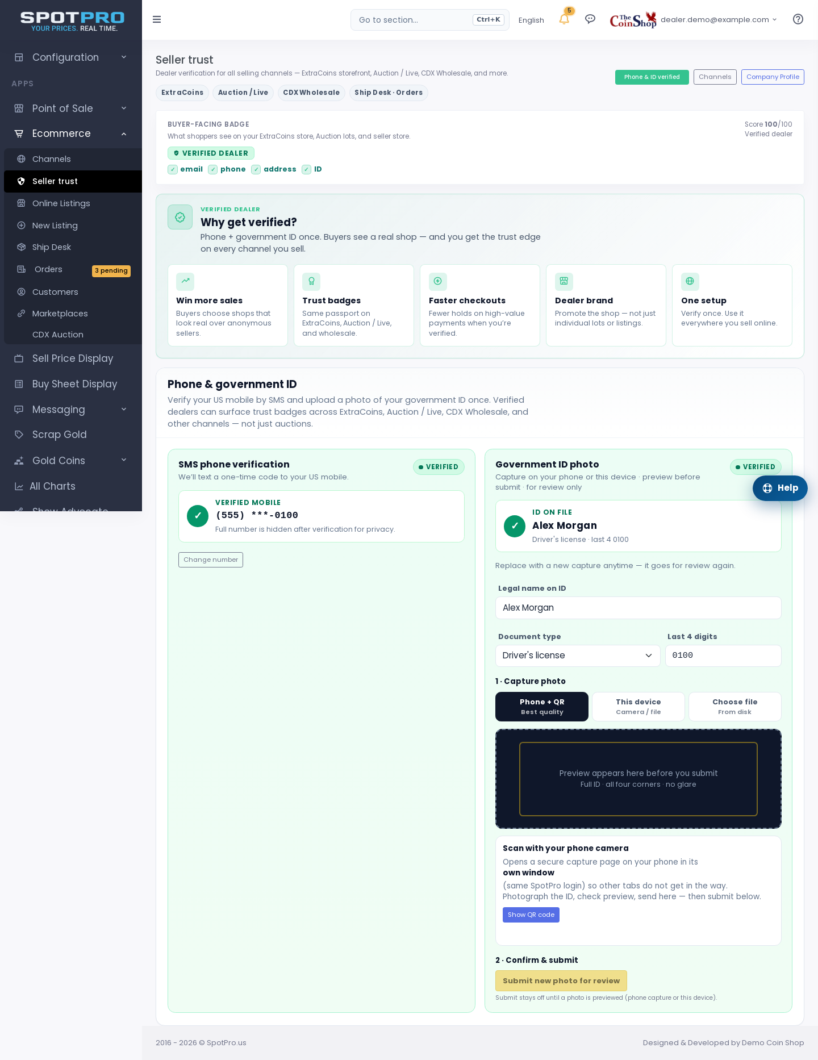Click Show QR code button

point(531,915)
